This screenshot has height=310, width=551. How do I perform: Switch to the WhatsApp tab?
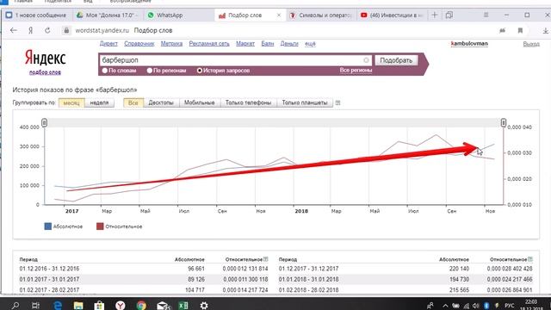(x=178, y=15)
